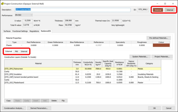Click the Cancel button
This screenshot has height=112, width=178.
[x=169, y=108]
